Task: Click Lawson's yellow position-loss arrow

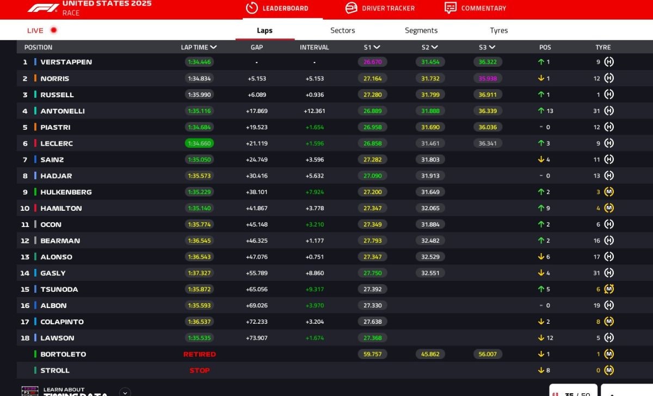Action: [541, 338]
